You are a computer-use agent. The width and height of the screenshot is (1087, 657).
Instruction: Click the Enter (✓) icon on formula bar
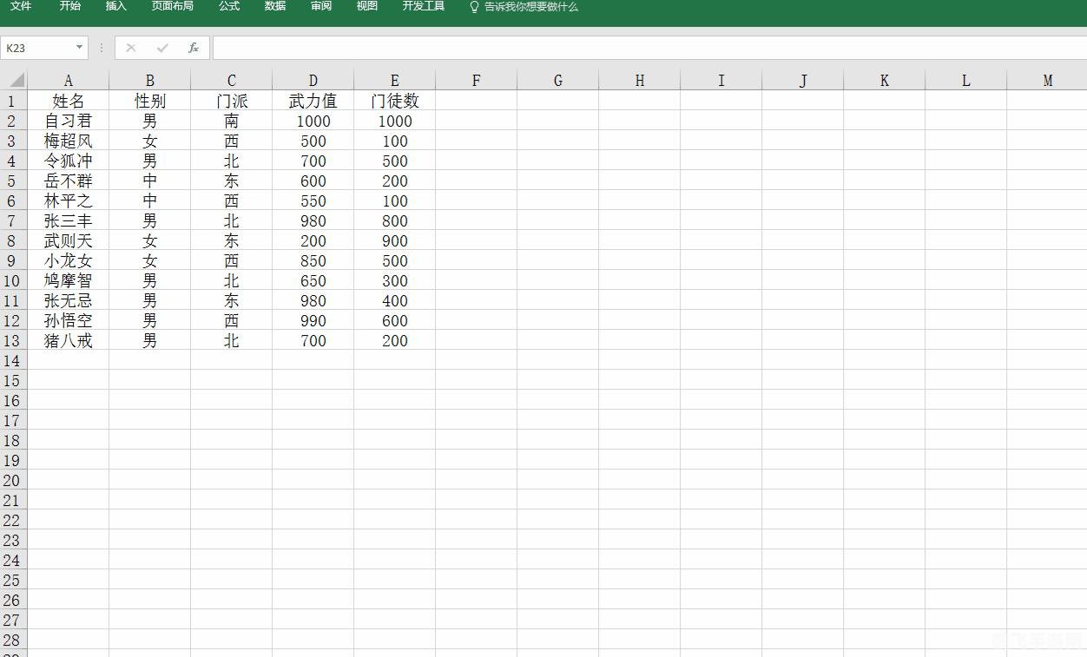[x=161, y=48]
